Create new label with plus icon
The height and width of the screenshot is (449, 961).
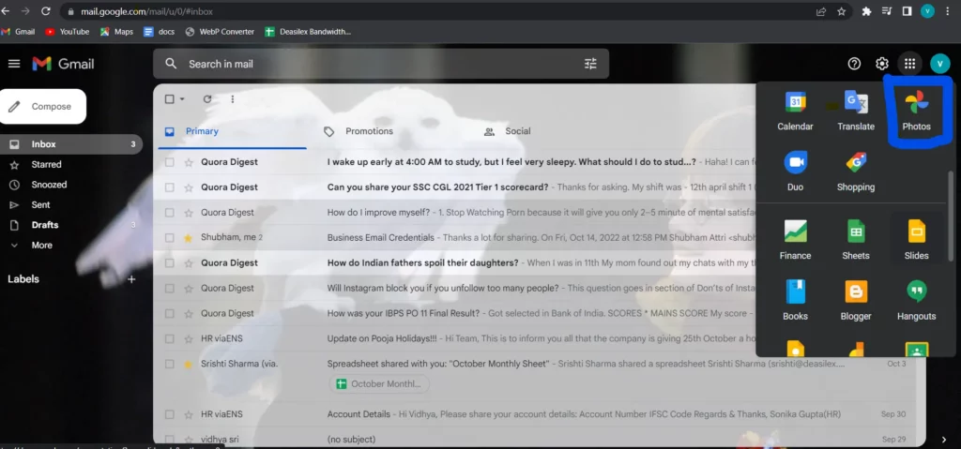point(131,279)
